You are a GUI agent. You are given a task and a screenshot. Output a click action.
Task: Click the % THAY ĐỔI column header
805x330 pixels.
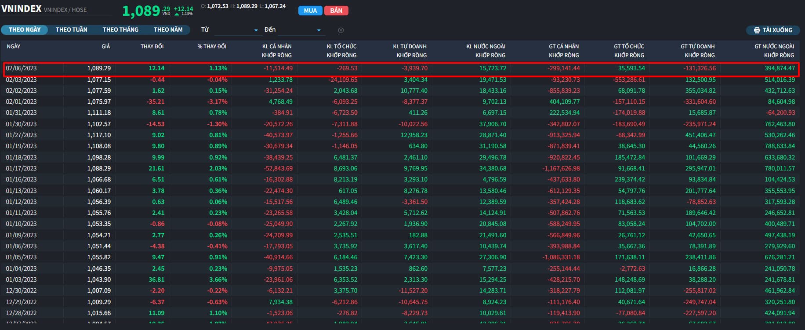(x=212, y=46)
